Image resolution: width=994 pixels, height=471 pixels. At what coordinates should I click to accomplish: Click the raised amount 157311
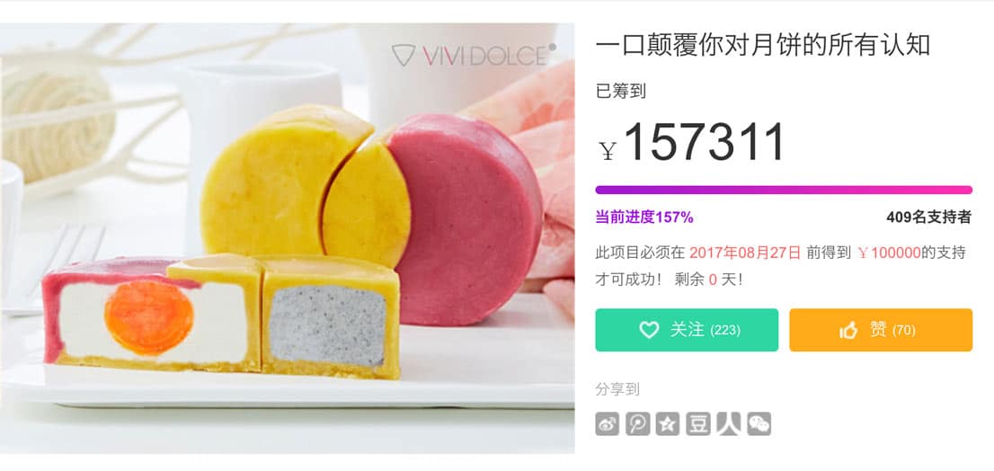click(705, 143)
